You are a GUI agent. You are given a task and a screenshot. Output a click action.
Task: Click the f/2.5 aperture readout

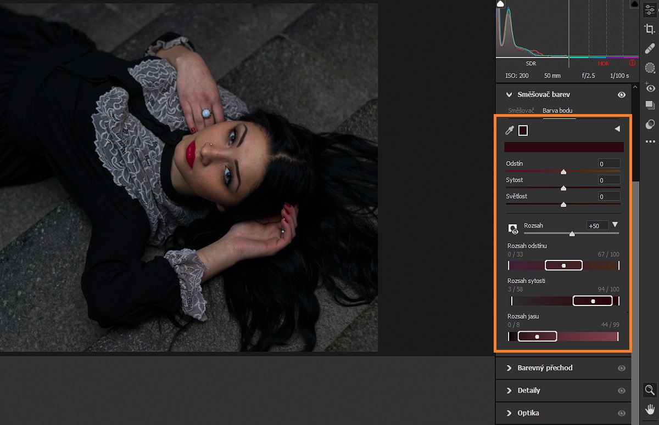[589, 76]
